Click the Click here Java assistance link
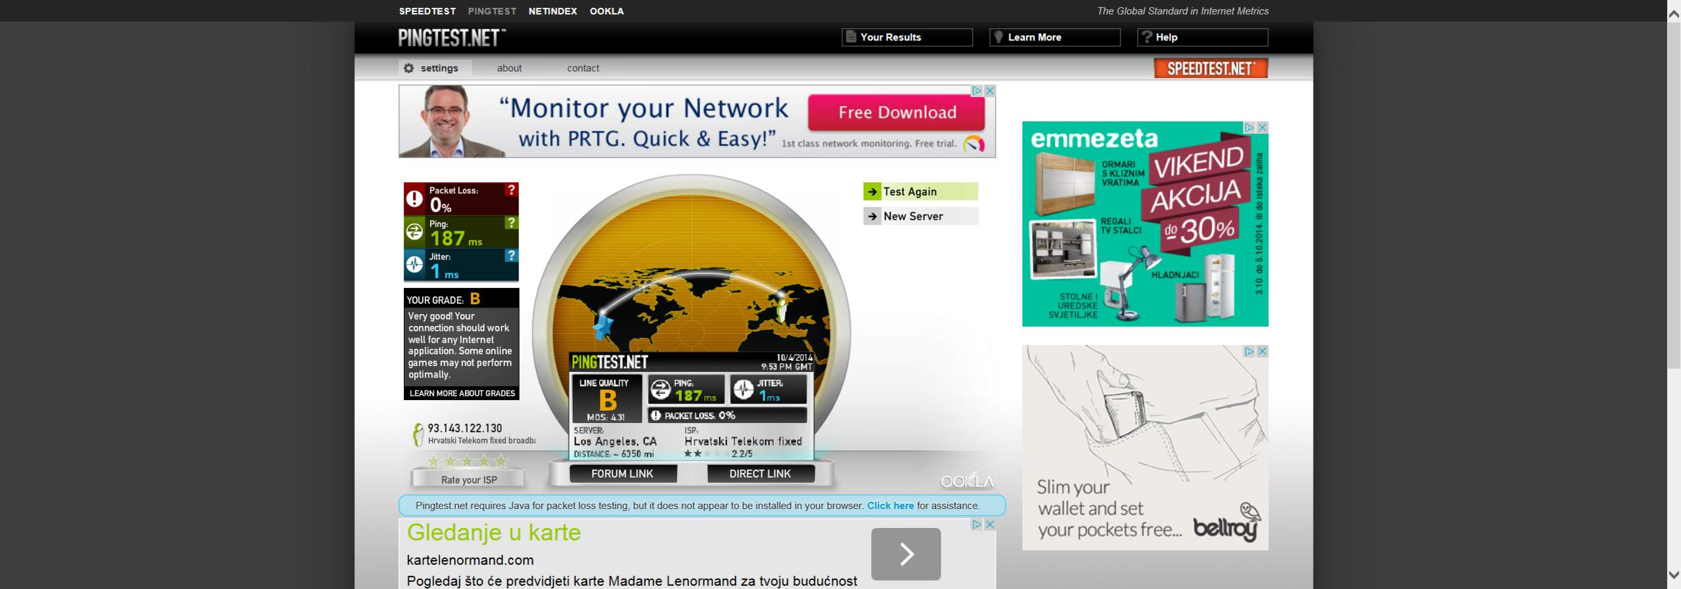1681x589 pixels. coord(890,506)
